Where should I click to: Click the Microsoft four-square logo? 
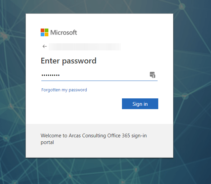click(45, 33)
